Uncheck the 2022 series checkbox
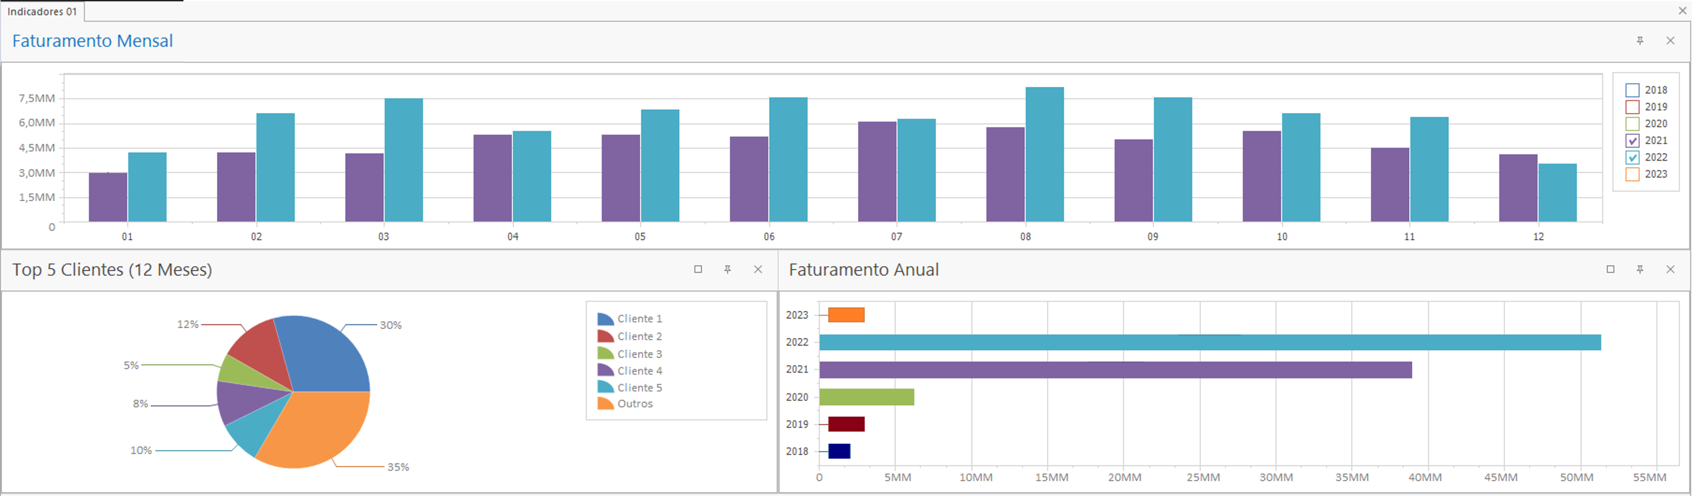 1632,157
